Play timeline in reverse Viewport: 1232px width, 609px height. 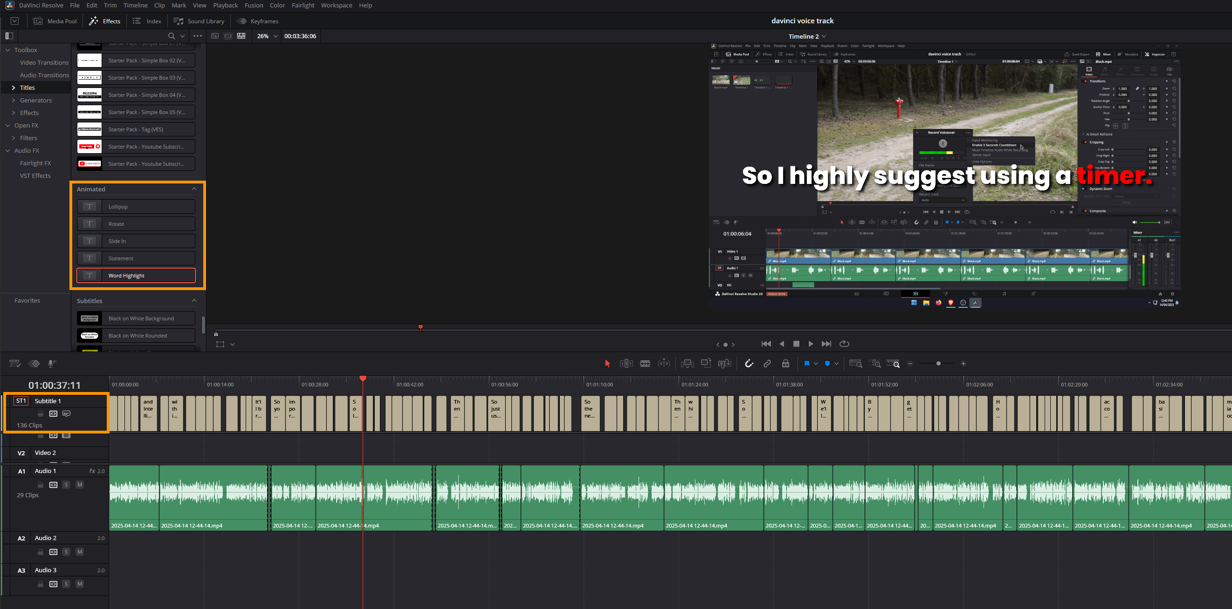[782, 344]
